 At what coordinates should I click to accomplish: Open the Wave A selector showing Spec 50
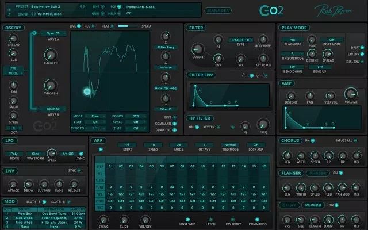tap(55, 33)
